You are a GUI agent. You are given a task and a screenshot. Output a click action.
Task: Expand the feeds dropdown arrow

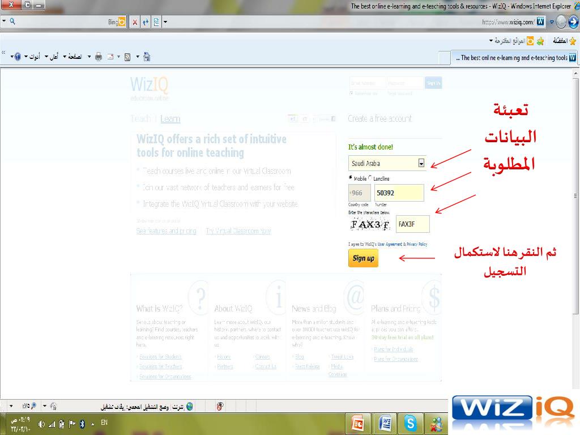point(118,57)
